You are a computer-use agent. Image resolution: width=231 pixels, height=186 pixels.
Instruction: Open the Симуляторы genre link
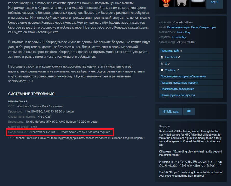[207, 28]
